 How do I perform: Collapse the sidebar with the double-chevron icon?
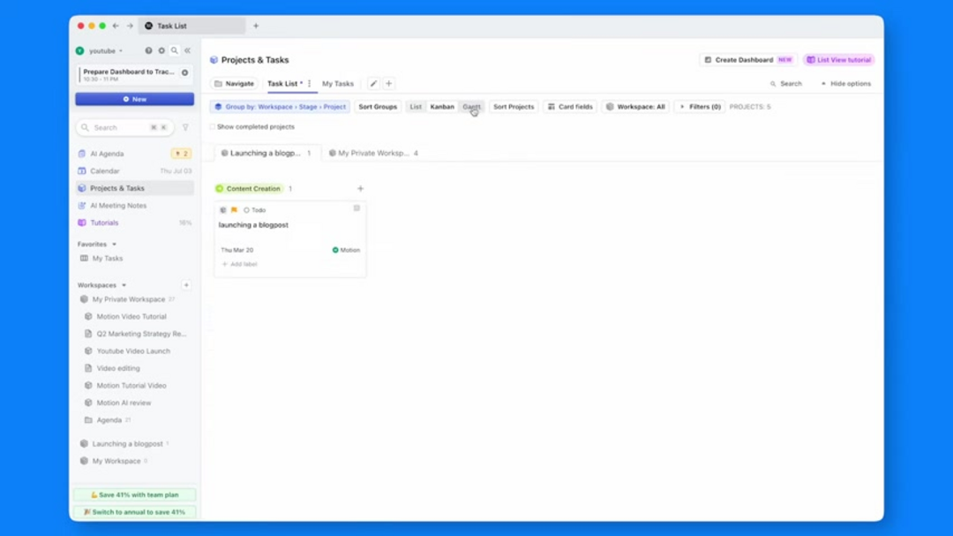point(187,50)
